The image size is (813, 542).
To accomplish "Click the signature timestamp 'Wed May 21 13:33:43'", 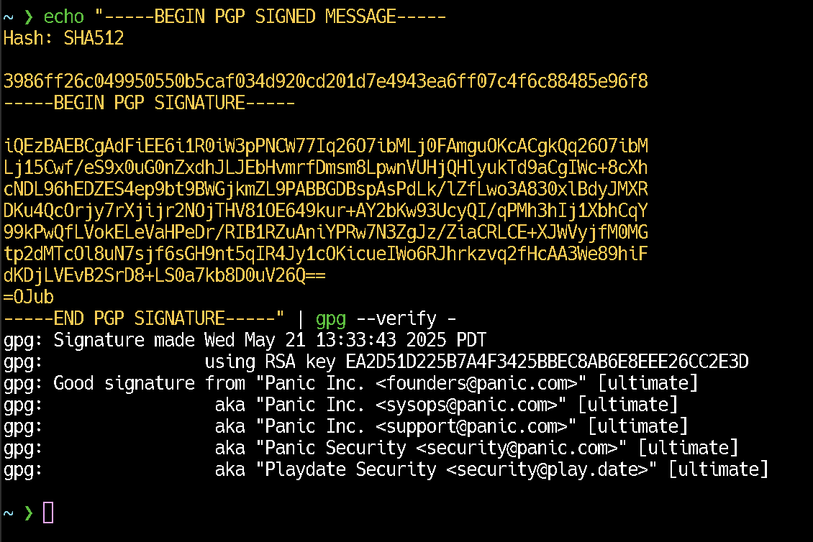I will tap(300, 341).
